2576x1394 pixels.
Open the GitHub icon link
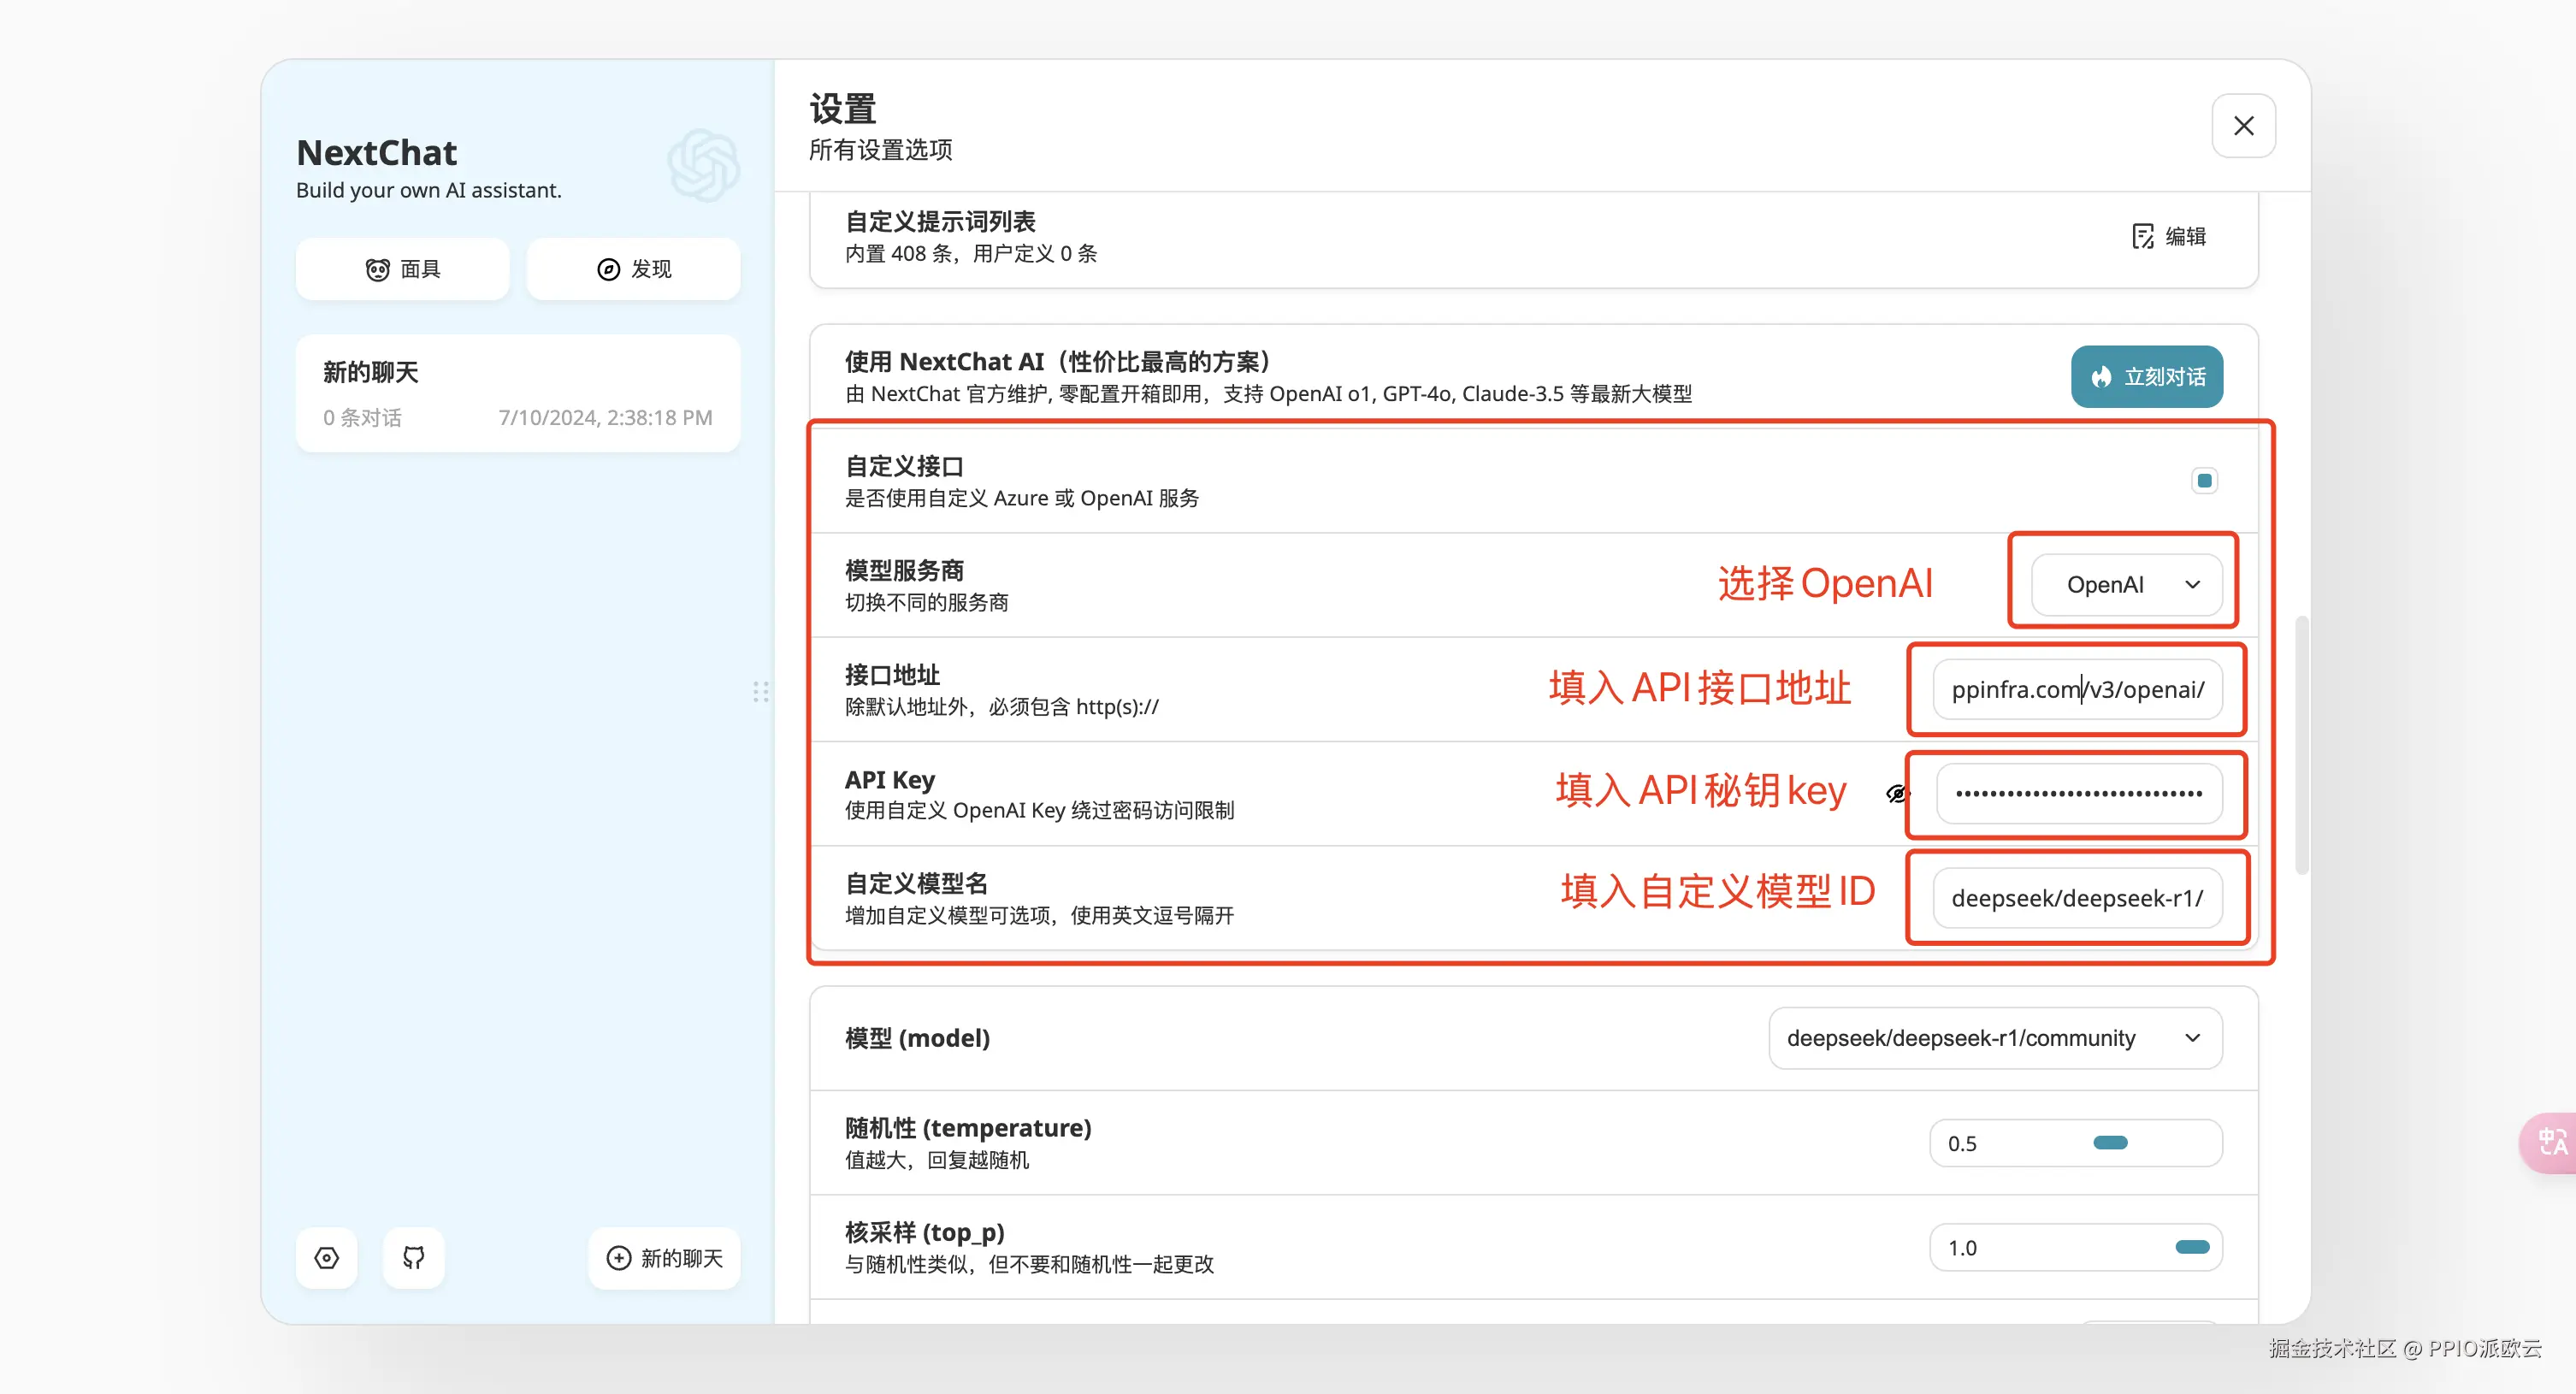(x=413, y=1257)
